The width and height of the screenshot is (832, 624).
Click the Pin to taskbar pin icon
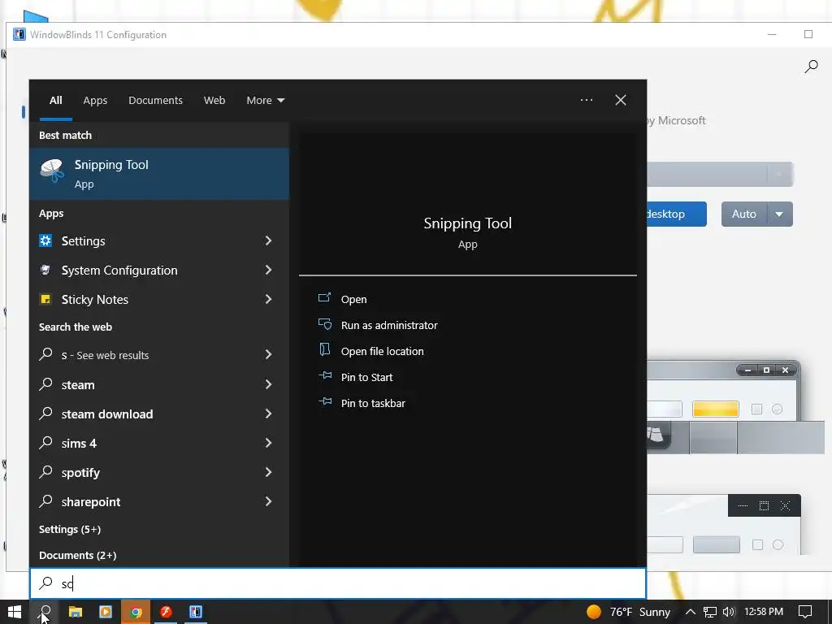(x=325, y=401)
